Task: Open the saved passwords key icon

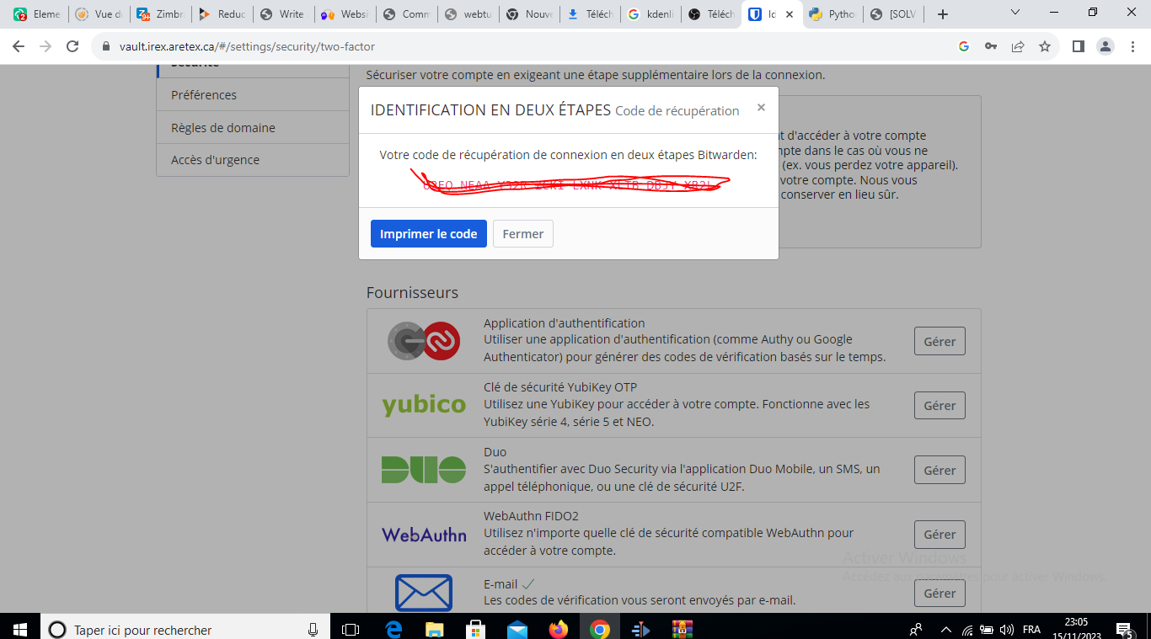Action: point(991,46)
